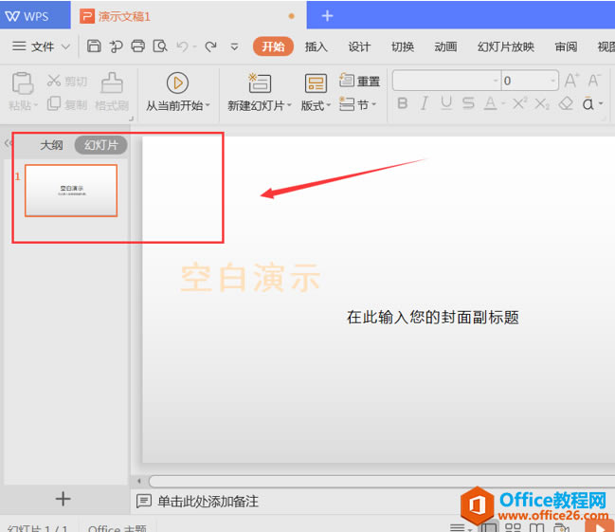The image size is (615, 532).
Task: Switch to reading view icon in status bar
Action: pyautogui.click(x=537, y=527)
